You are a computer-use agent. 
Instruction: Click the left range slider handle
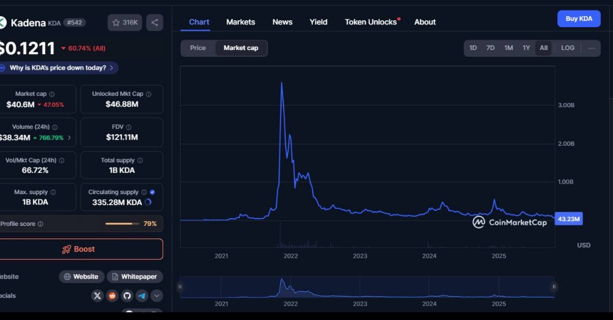coord(180,287)
